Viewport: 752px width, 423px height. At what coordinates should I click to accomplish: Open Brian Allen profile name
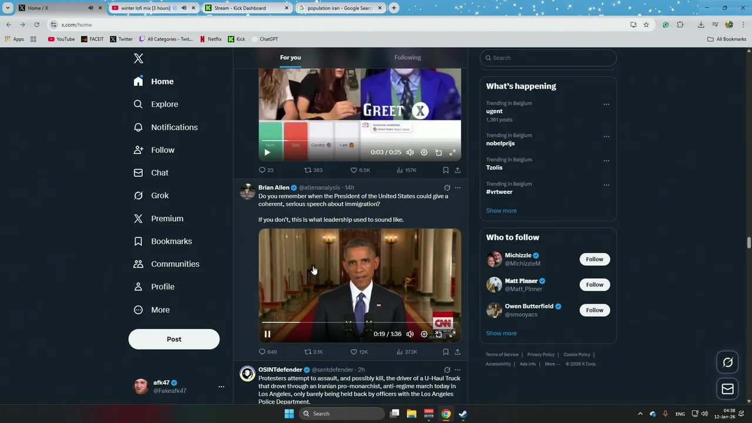coord(274,187)
